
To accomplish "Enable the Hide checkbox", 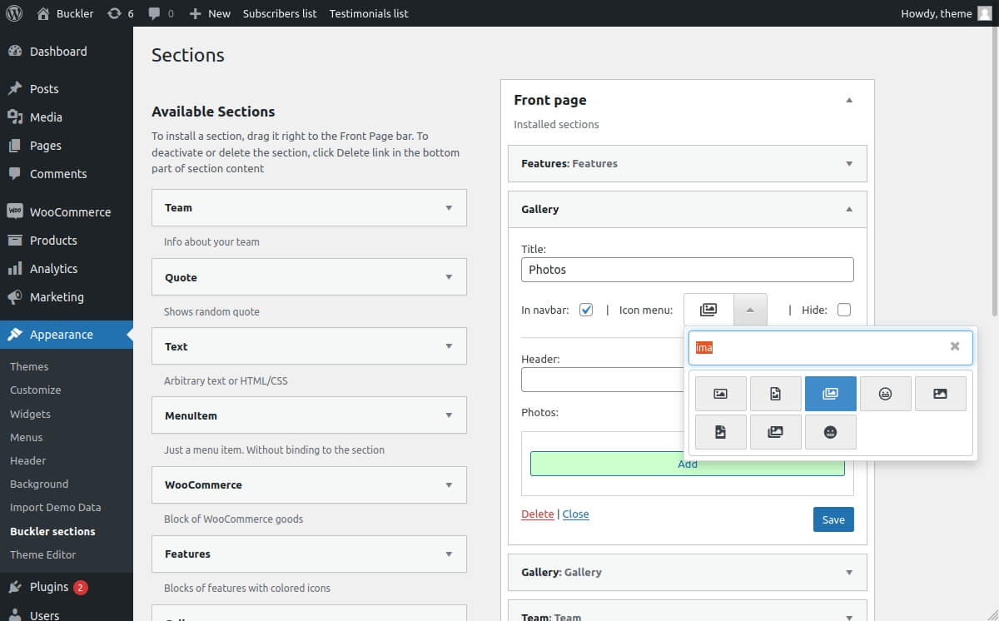I will tap(844, 310).
